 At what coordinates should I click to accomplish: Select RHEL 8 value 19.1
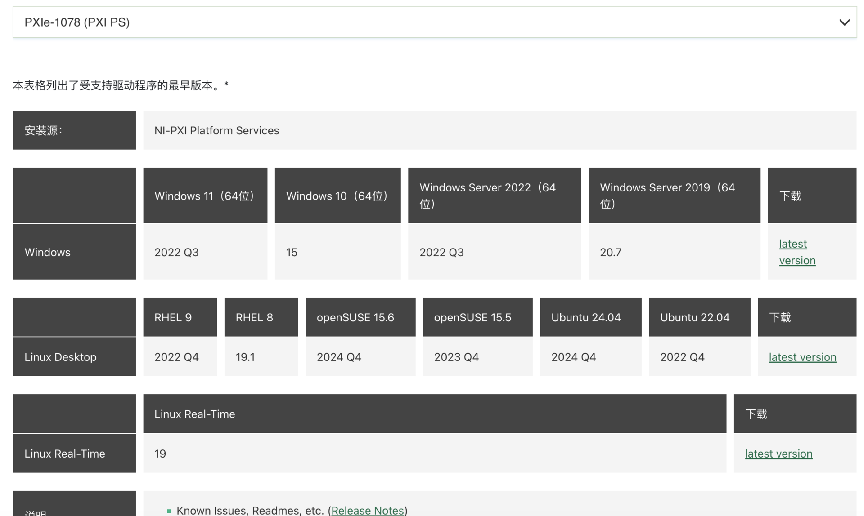[x=245, y=357]
